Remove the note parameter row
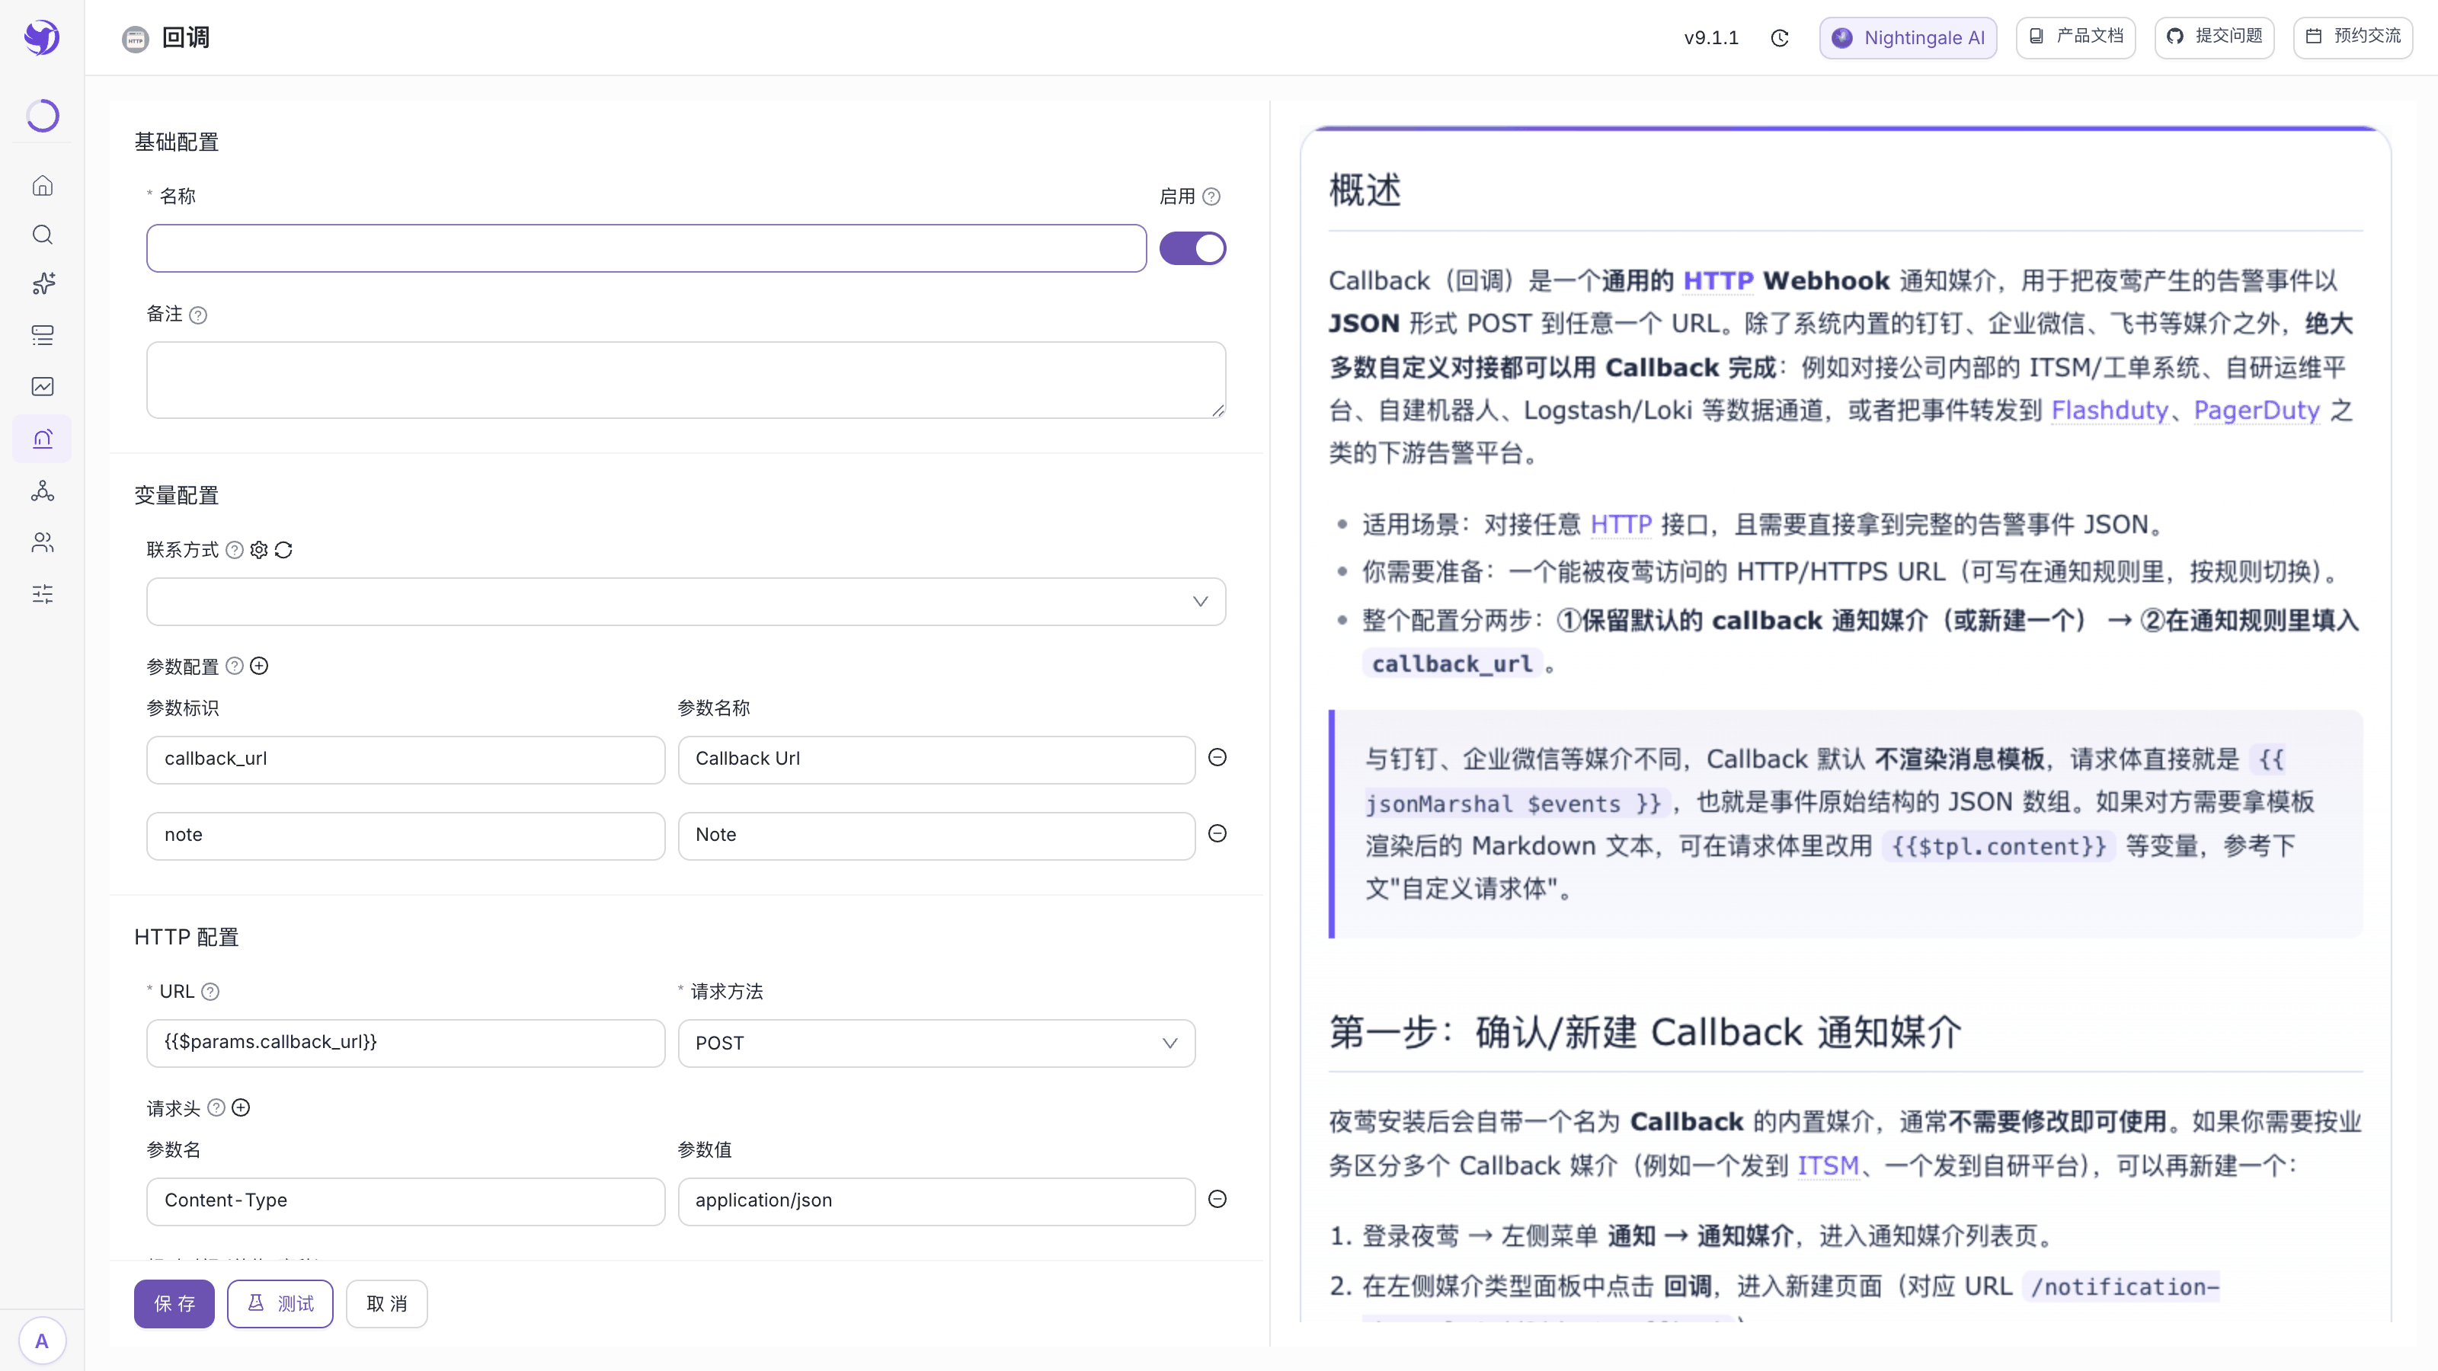This screenshot has height=1371, width=2438. pos(1217,833)
